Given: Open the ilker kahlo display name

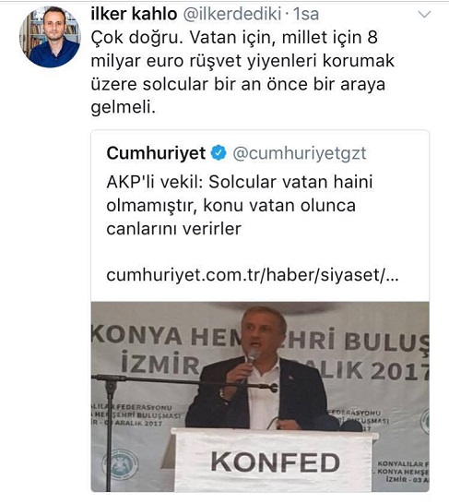Looking at the screenshot, I should 134,14.
